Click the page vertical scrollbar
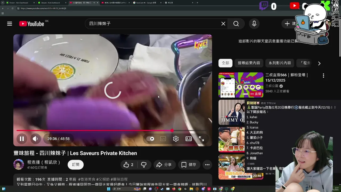The width and height of the screenshot is (341, 192). pos(340,37)
